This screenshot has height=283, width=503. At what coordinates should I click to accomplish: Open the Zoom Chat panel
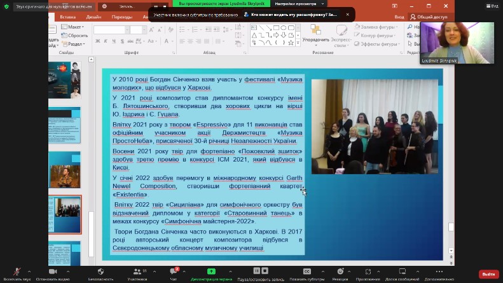click(174, 272)
